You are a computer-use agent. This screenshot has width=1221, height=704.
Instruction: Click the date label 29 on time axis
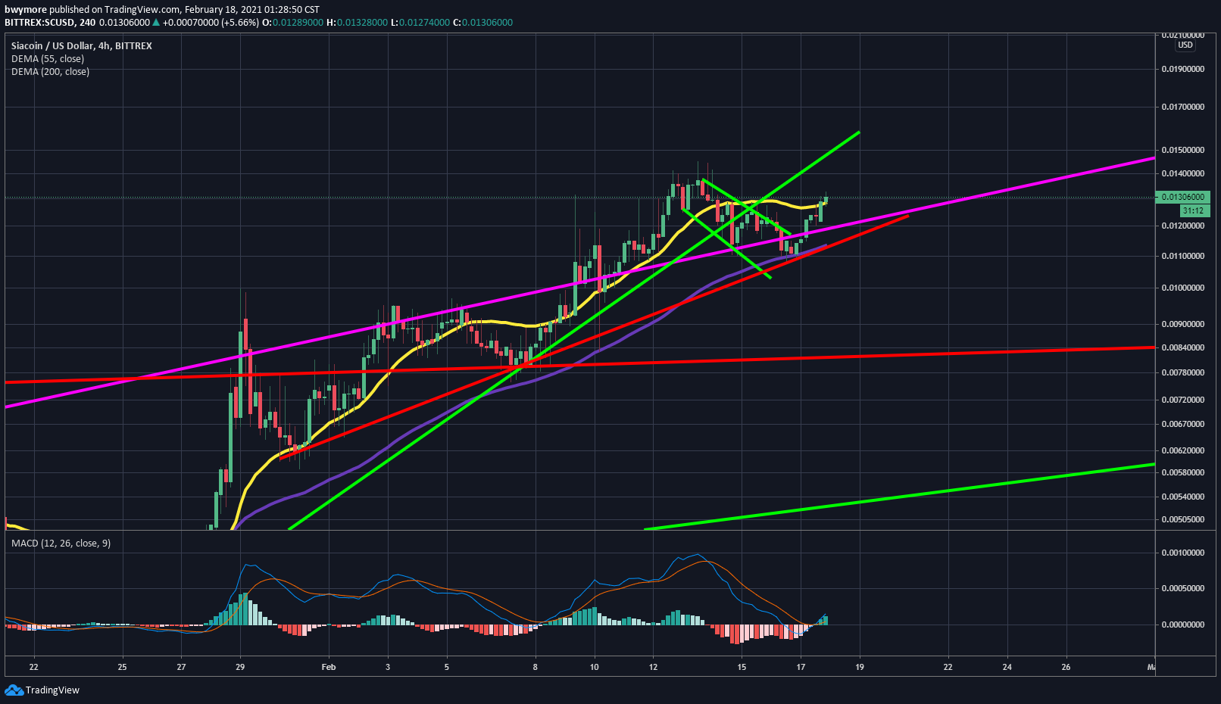[240, 667]
